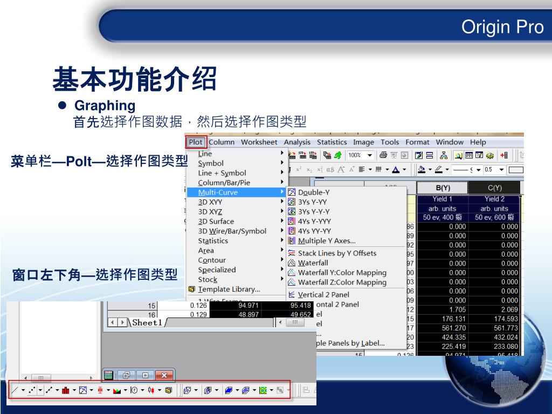Select the Line + Symbol plot toolbar icon
Image resolution: width=552 pixels, height=414 pixels.
(x=49, y=390)
